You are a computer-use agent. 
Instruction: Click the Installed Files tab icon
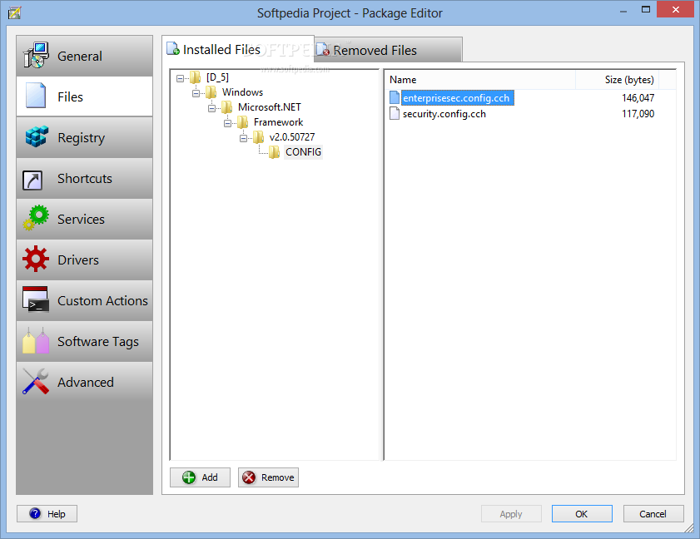pos(173,48)
